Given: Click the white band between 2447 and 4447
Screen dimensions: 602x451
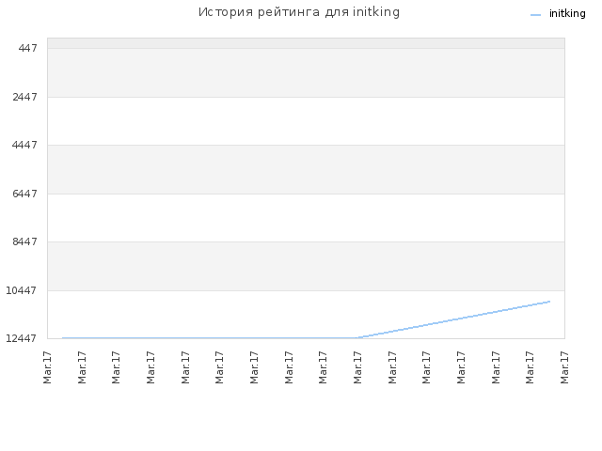Looking at the screenshot, I should 306,121.
